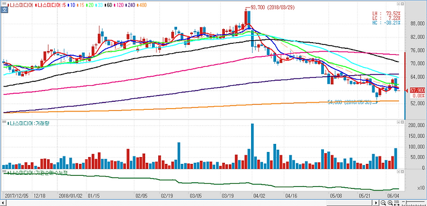The width and height of the screenshot is (427, 206).
Task: Click the 10-day moving average legend
Action: click(71, 5)
